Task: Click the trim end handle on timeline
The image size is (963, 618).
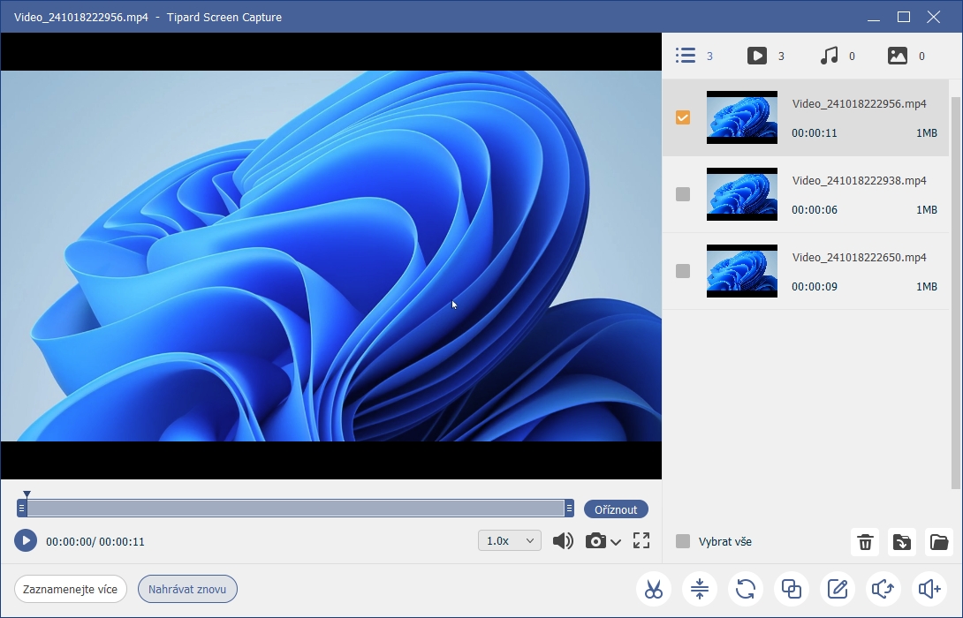Action: click(x=569, y=509)
